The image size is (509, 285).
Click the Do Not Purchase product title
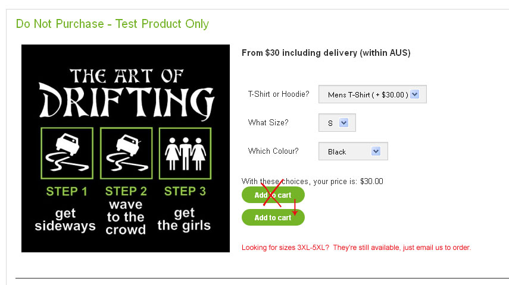113,24
